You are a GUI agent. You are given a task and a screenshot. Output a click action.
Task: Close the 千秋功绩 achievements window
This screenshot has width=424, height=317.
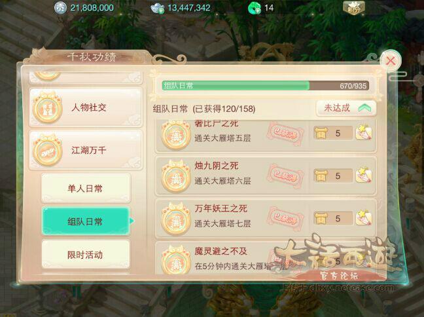390,61
